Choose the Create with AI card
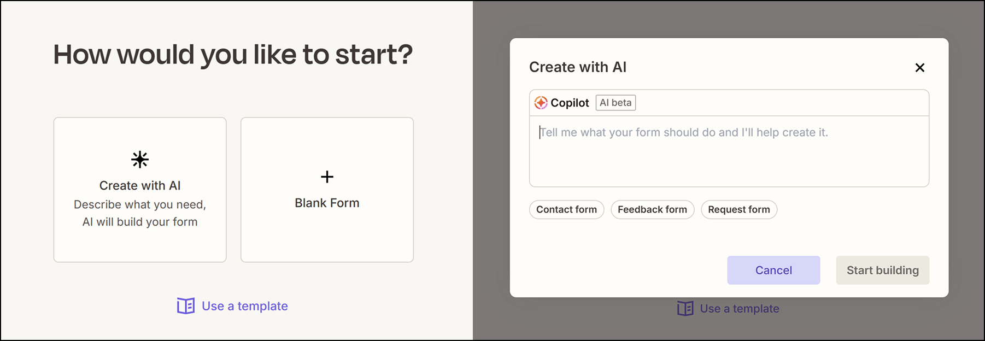This screenshot has height=341, width=985. pos(139,189)
